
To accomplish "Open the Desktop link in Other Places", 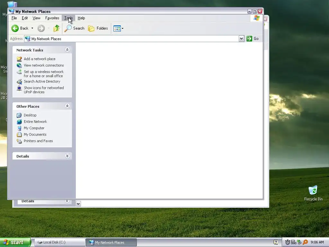I will [30, 115].
